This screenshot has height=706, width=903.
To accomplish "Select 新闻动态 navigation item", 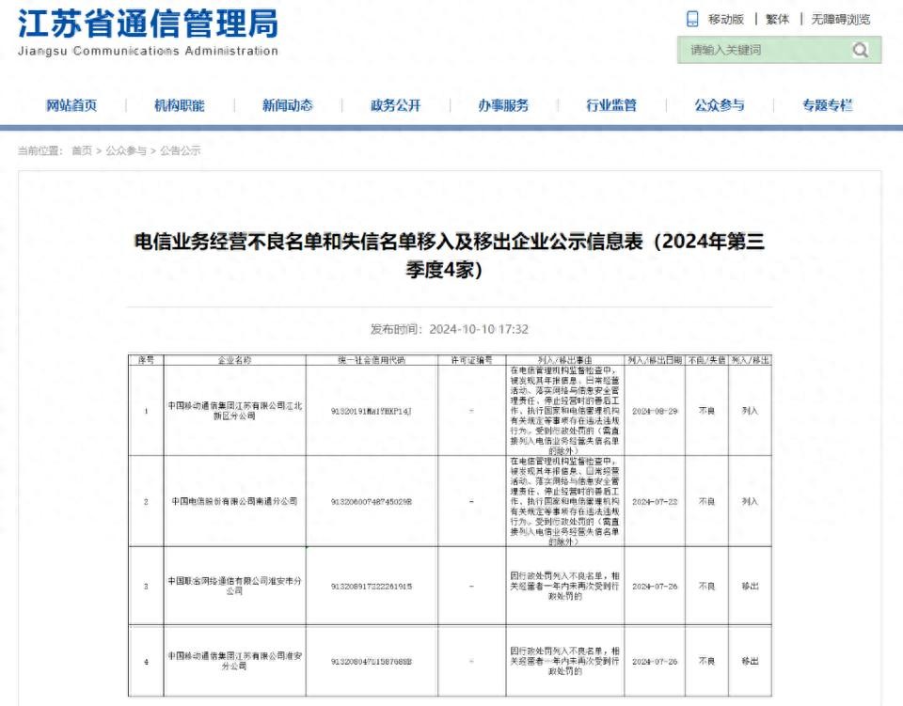I will click(x=287, y=105).
